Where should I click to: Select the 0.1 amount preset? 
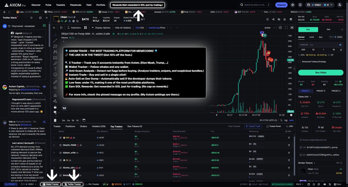[313, 49]
